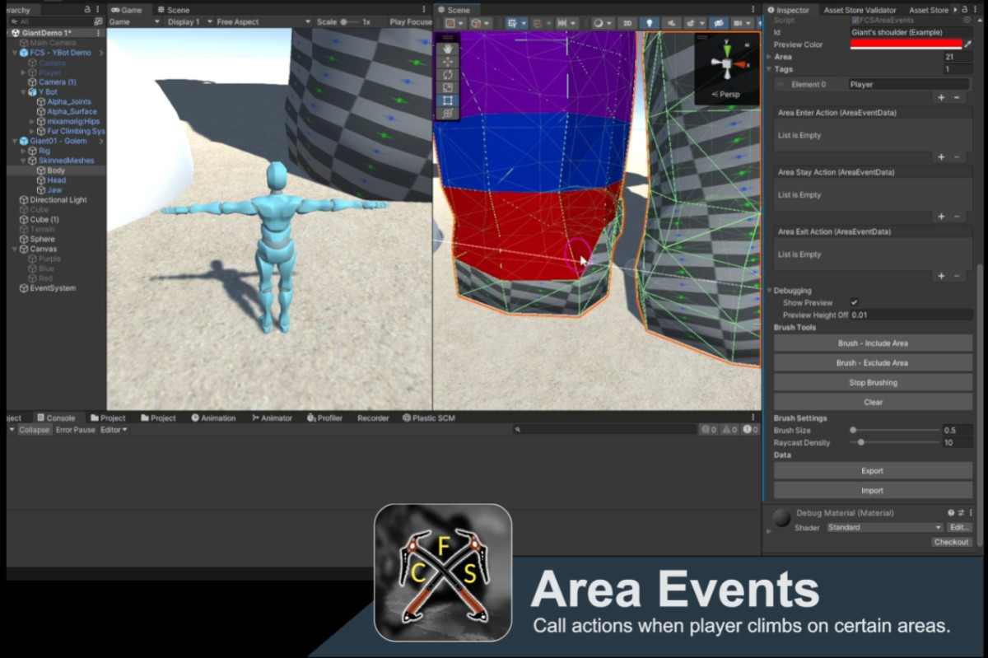Click the Export data button
This screenshot has height=658, width=988.
coord(873,470)
